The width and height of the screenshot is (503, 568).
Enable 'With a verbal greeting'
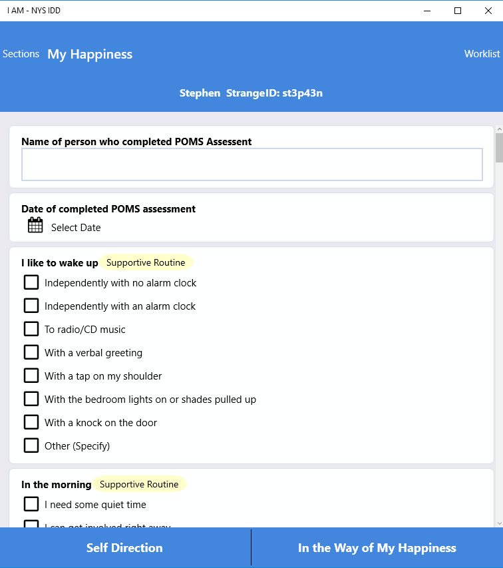coord(31,352)
